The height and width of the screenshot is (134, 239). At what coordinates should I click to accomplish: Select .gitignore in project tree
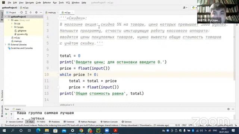click(22, 31)
